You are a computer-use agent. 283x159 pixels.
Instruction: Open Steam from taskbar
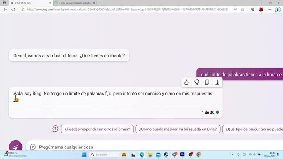tap(166, 155)
